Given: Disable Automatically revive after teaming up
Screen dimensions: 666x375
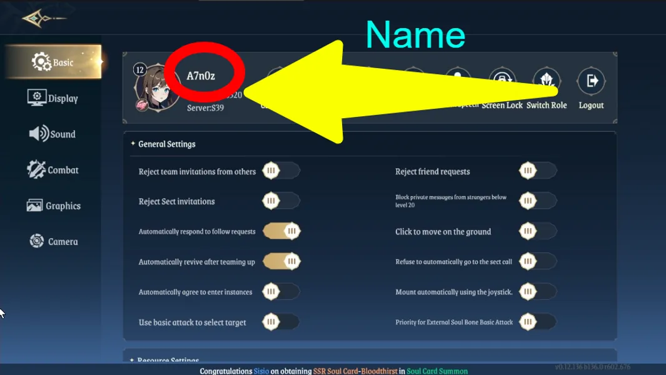Looking at the screenshot, I should [281, 261].
